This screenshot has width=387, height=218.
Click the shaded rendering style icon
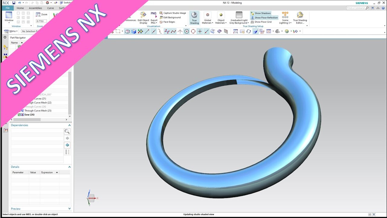coord(277,31)
